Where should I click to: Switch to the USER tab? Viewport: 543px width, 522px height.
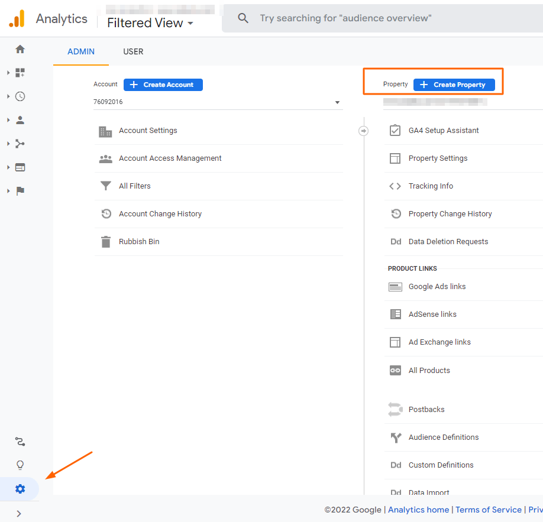point(132,51)
